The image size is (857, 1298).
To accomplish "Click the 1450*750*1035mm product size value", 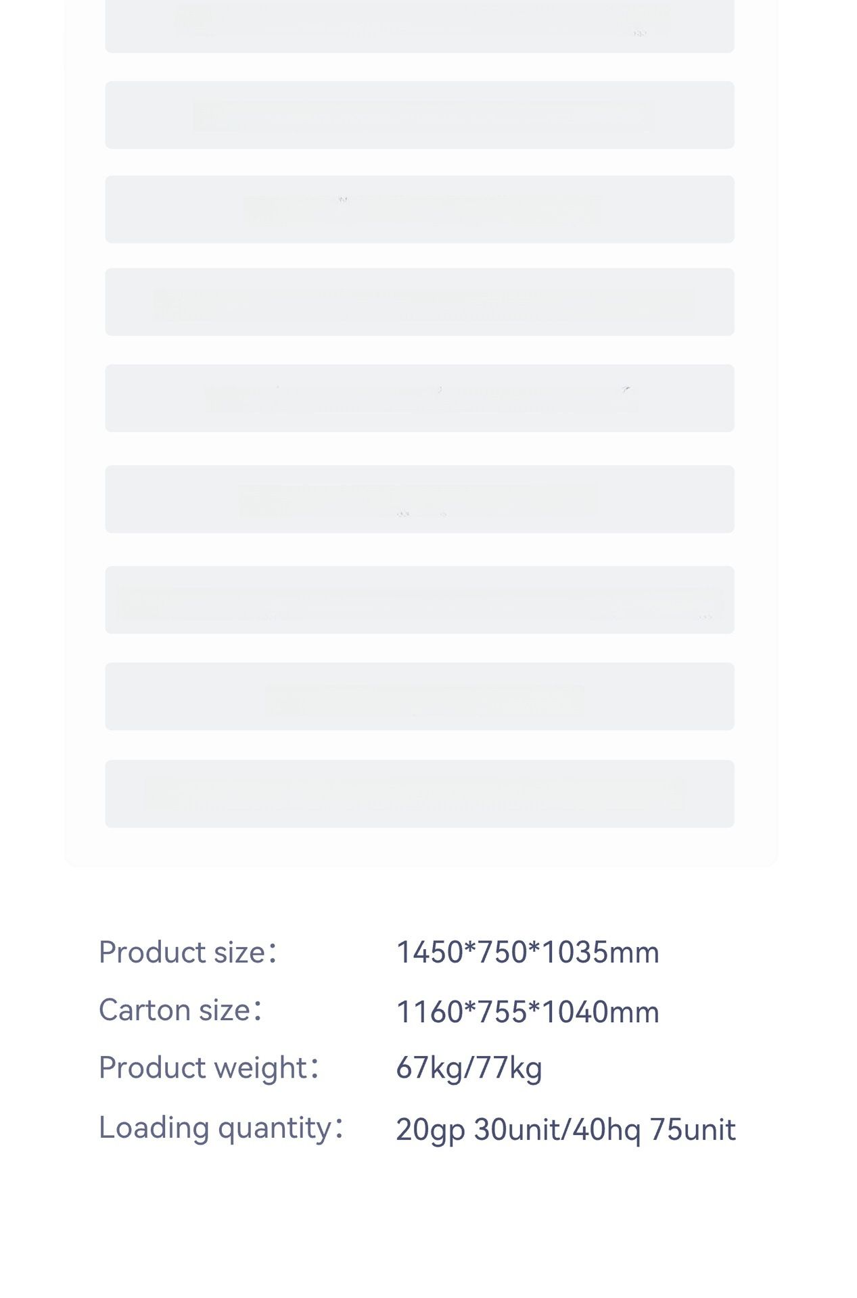I will click(526, 953).
